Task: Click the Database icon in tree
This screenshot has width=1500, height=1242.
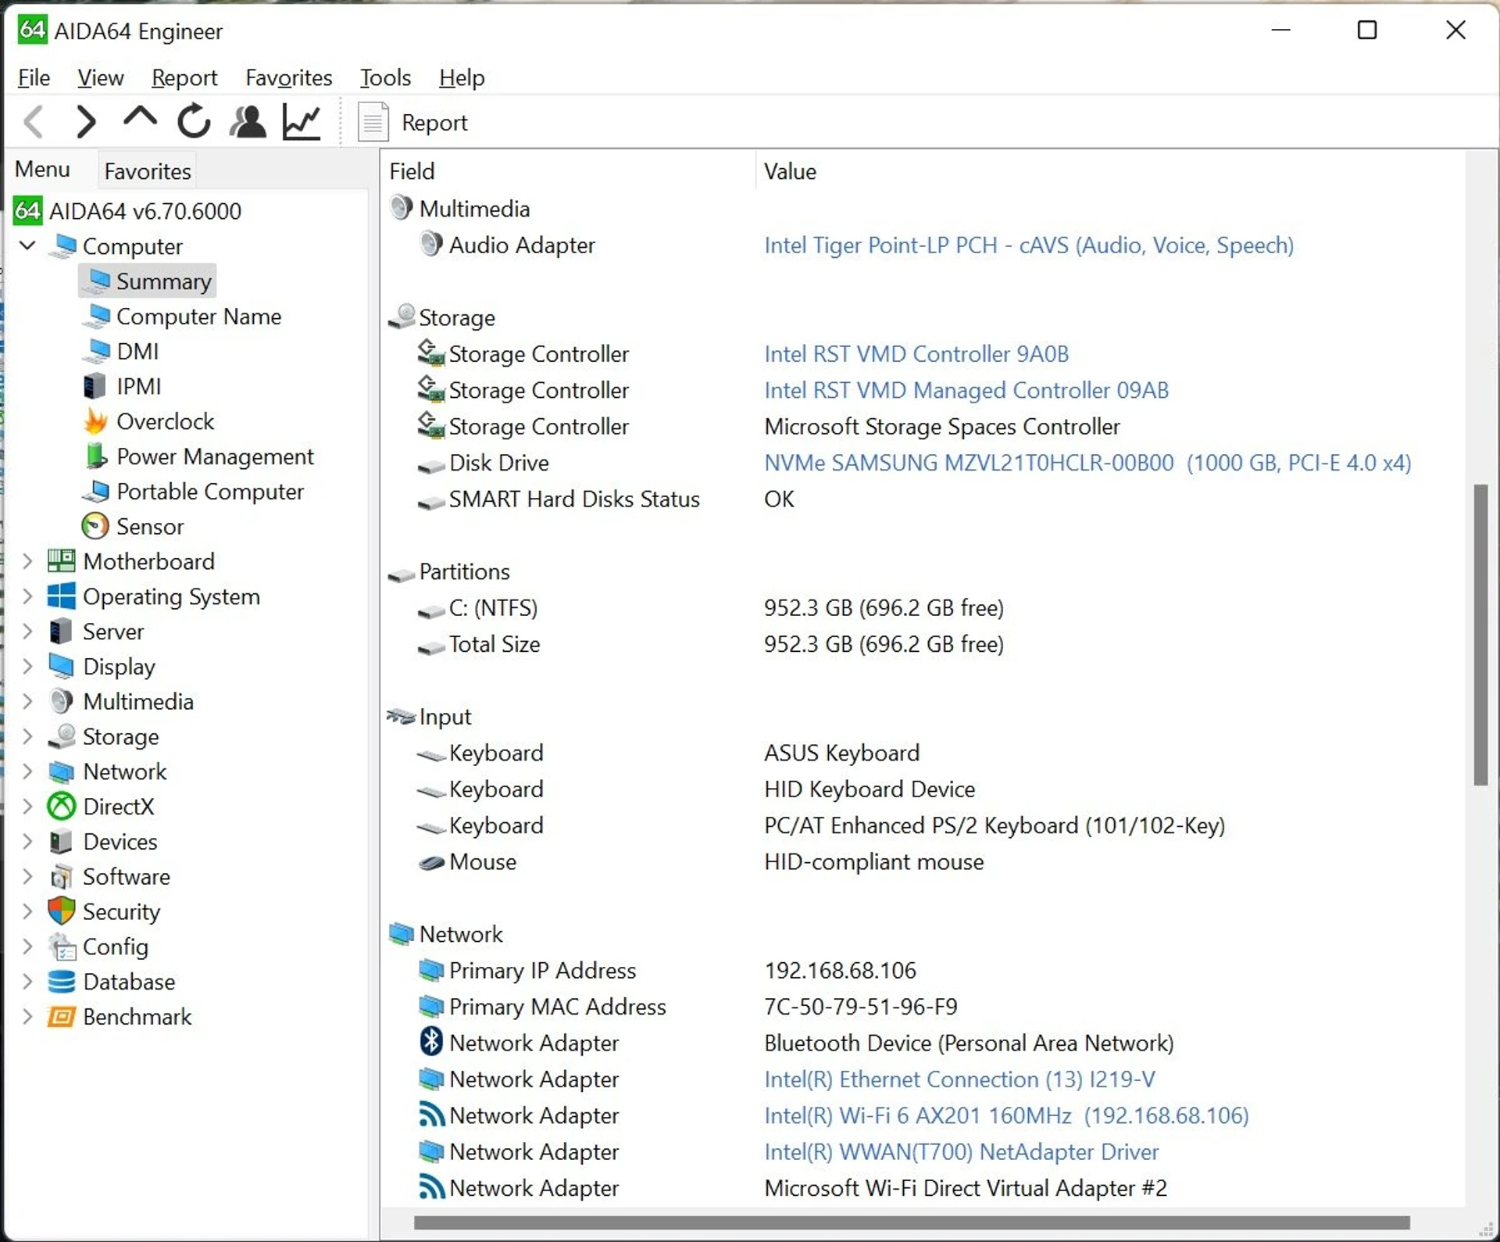Action: (61, 981)
